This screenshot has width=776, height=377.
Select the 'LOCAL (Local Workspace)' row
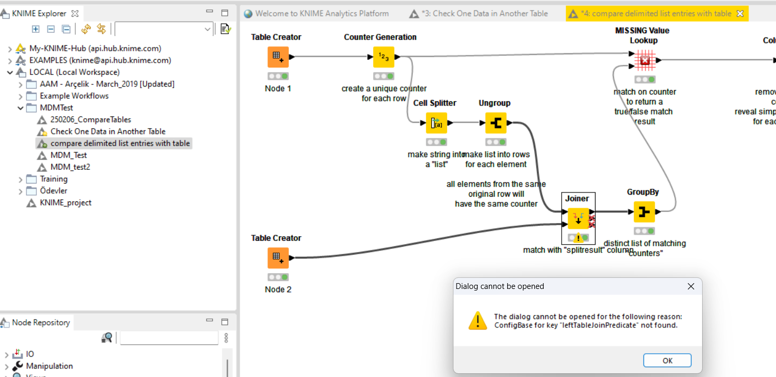point(74,72)
